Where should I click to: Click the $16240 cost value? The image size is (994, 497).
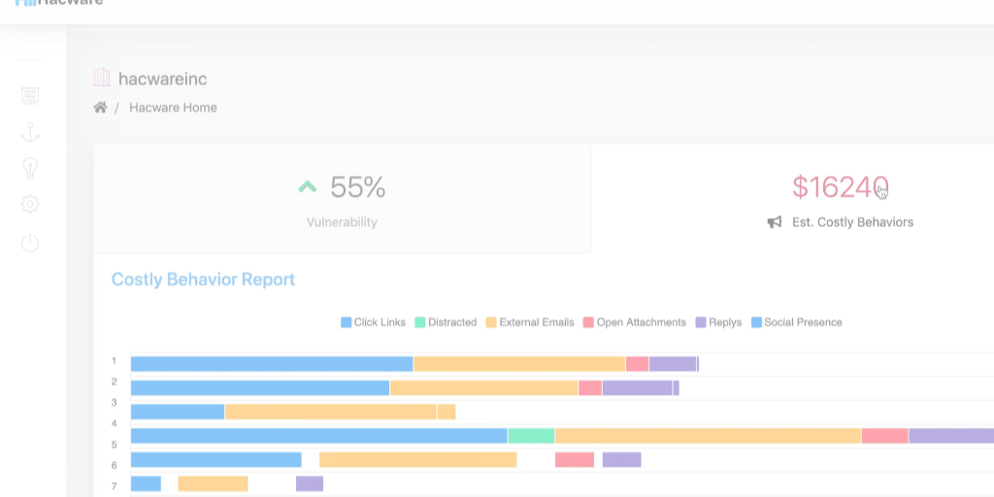pyautogui.click(x=841, y=187)
